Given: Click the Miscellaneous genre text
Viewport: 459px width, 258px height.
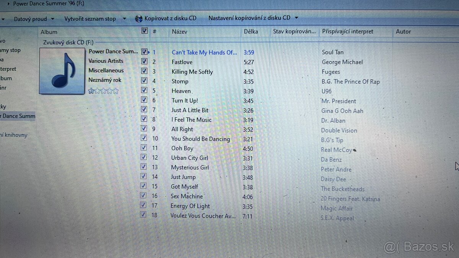Looking at the screenshot, I should click(106, 70).
